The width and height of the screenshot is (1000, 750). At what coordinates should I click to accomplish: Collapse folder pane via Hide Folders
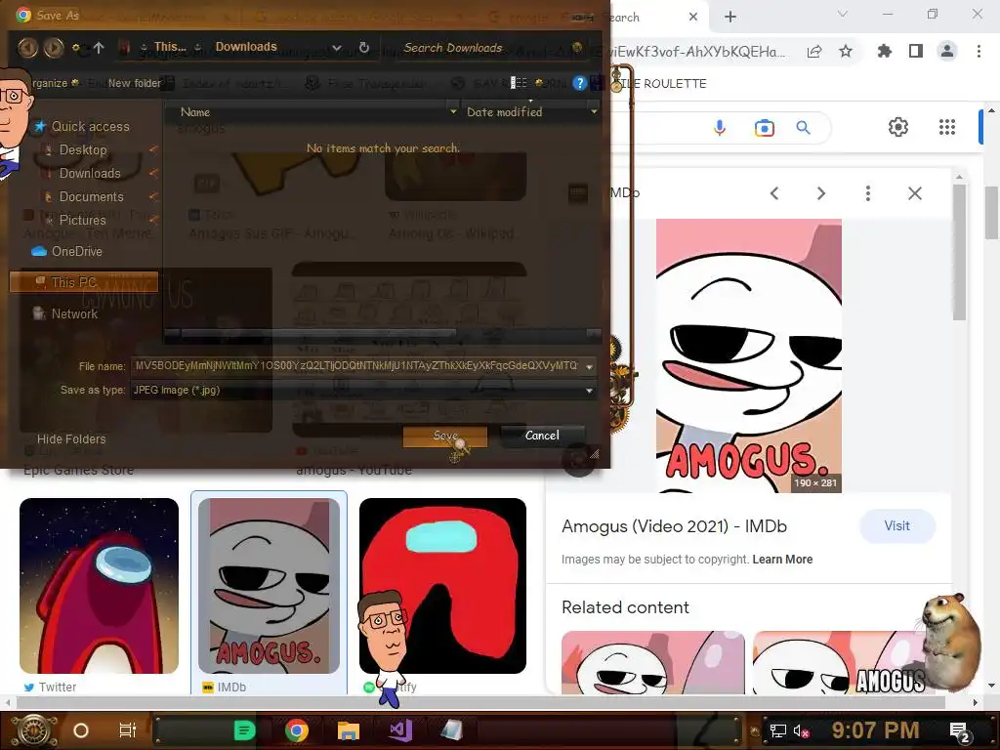pyautogui.click(x=71, y=438)
